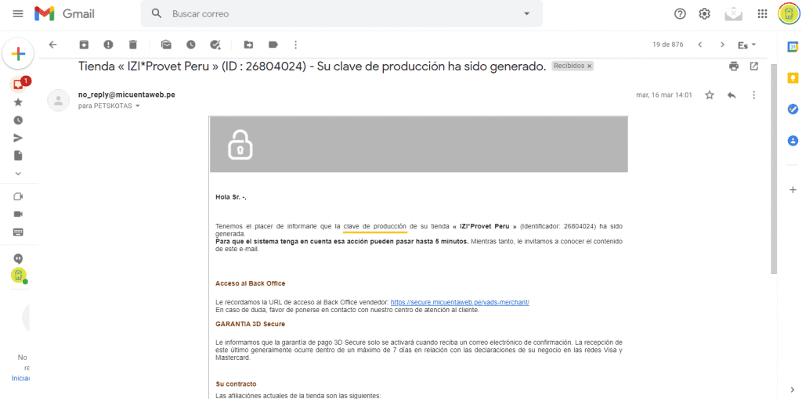Screen dimensions: 802x399
Task: Delete the email using the trash icon
Action: (133, 45)
